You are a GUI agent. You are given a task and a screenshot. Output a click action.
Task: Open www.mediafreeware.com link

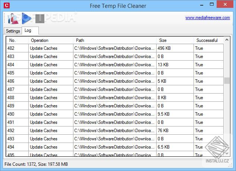(208, 18)
